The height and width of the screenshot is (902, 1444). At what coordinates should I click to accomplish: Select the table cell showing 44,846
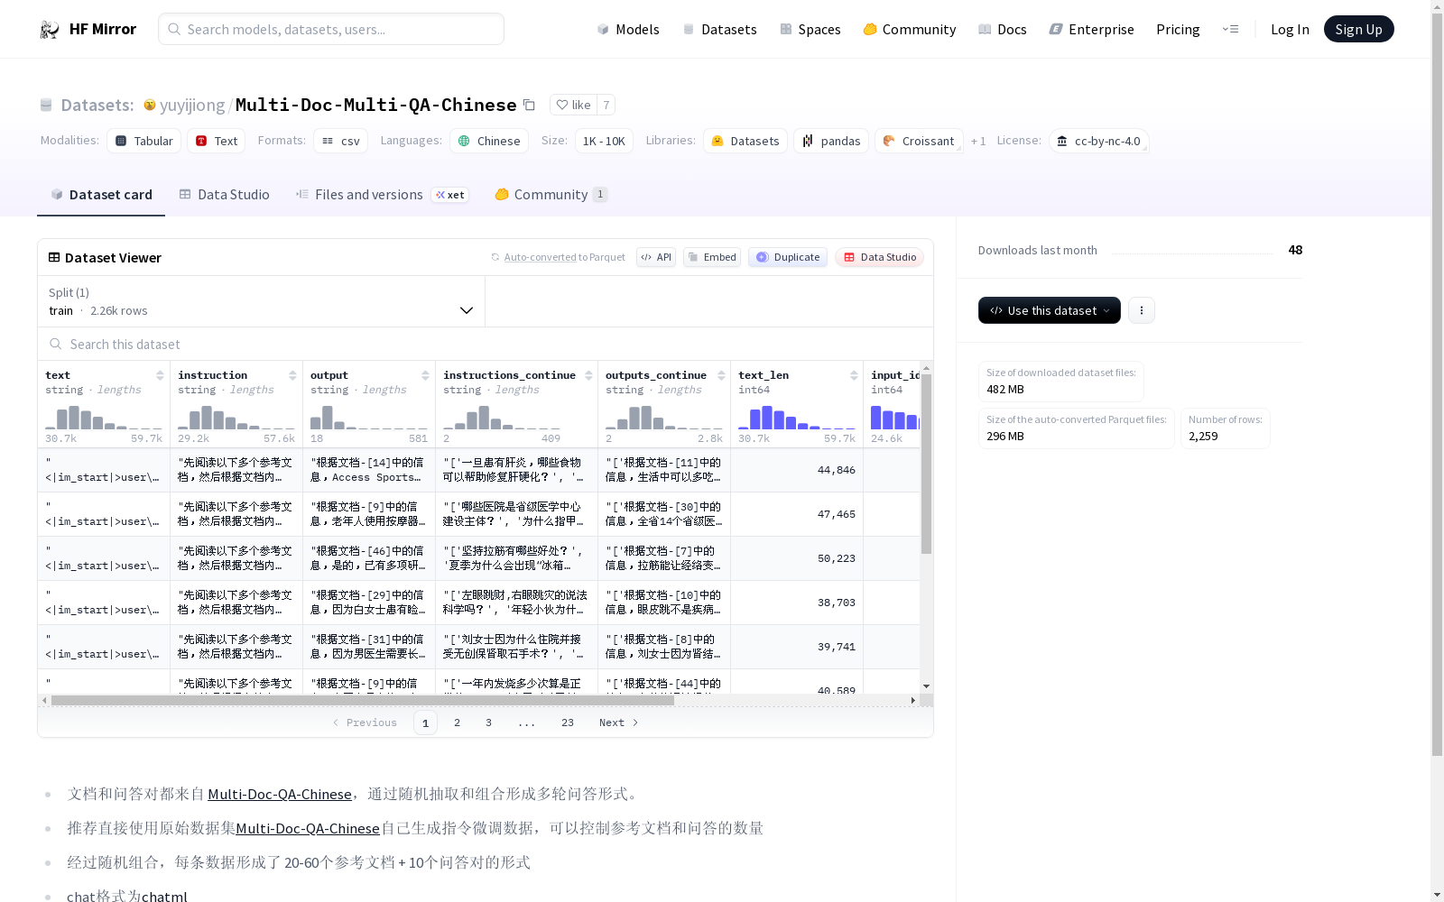797,470
